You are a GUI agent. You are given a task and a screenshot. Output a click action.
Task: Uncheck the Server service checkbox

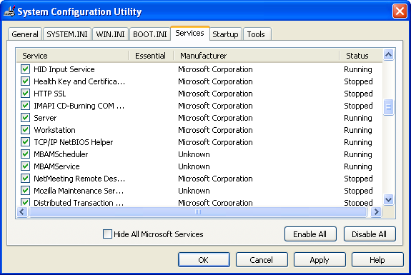(x=26, y=118)
